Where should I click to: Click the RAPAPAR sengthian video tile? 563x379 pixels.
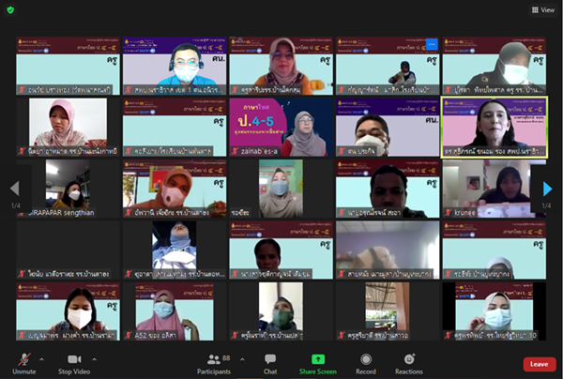tap(68, 188)
